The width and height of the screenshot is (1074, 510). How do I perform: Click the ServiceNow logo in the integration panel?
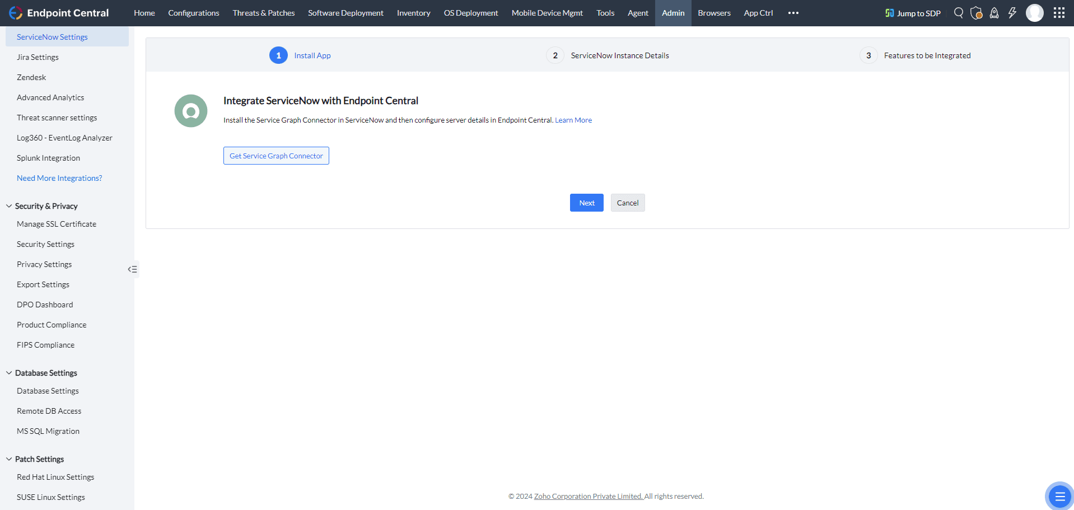190,110
